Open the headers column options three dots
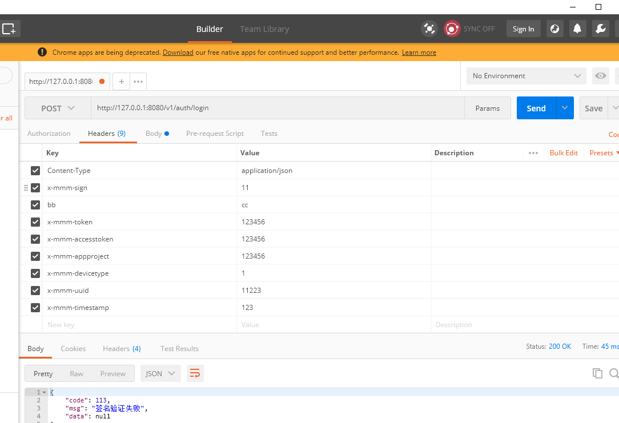Viewport: 619px width, 423px height. (533, 153)
